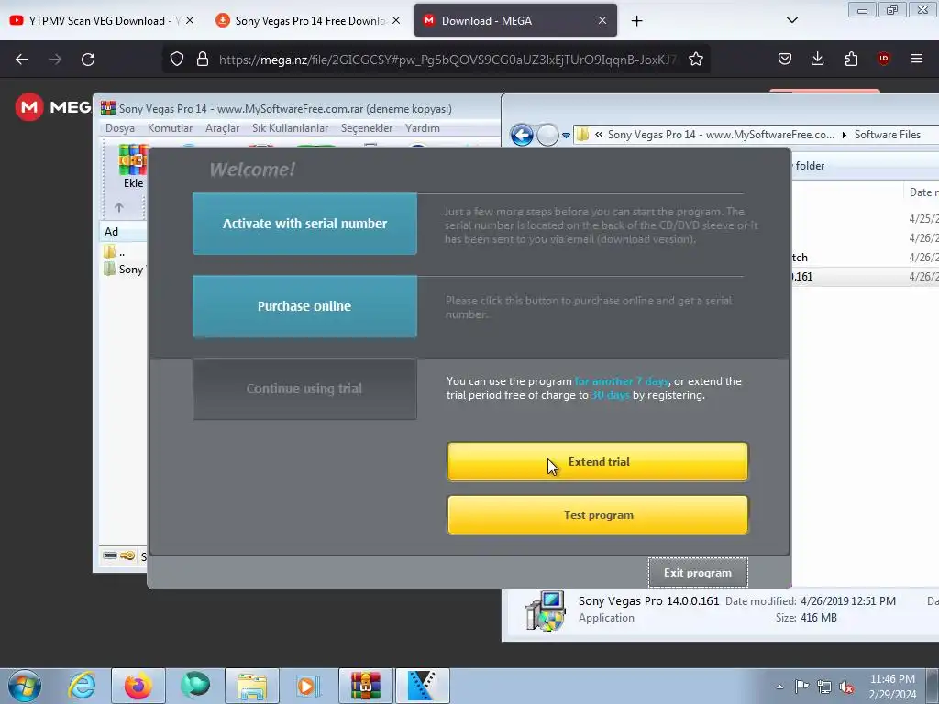939x704 pixels.
Task: Open a new Firefox tab
Action: click(636, 21)
